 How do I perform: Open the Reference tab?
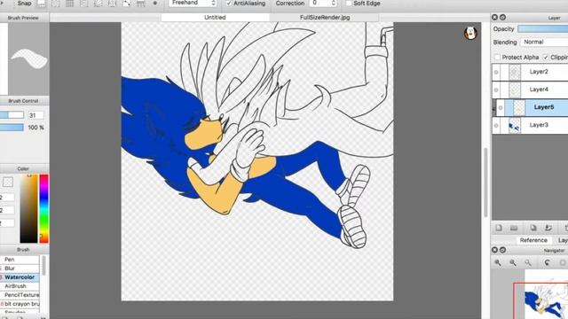(x=533, y=240)
